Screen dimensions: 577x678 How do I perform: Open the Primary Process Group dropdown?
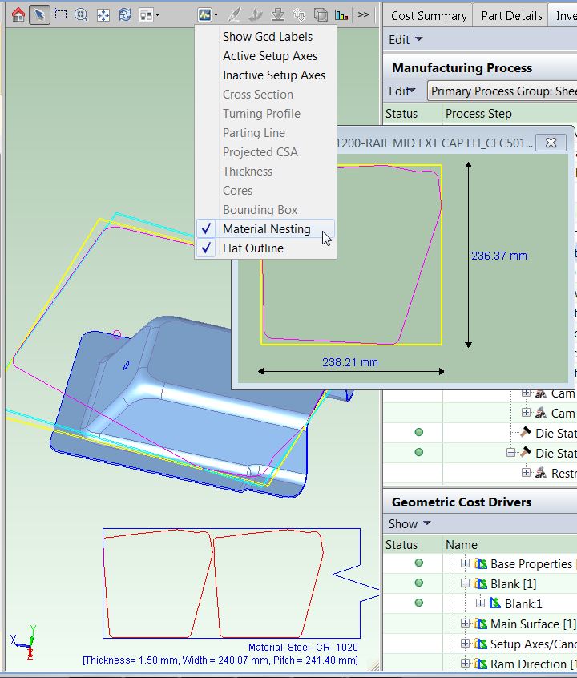pos(502,91)
